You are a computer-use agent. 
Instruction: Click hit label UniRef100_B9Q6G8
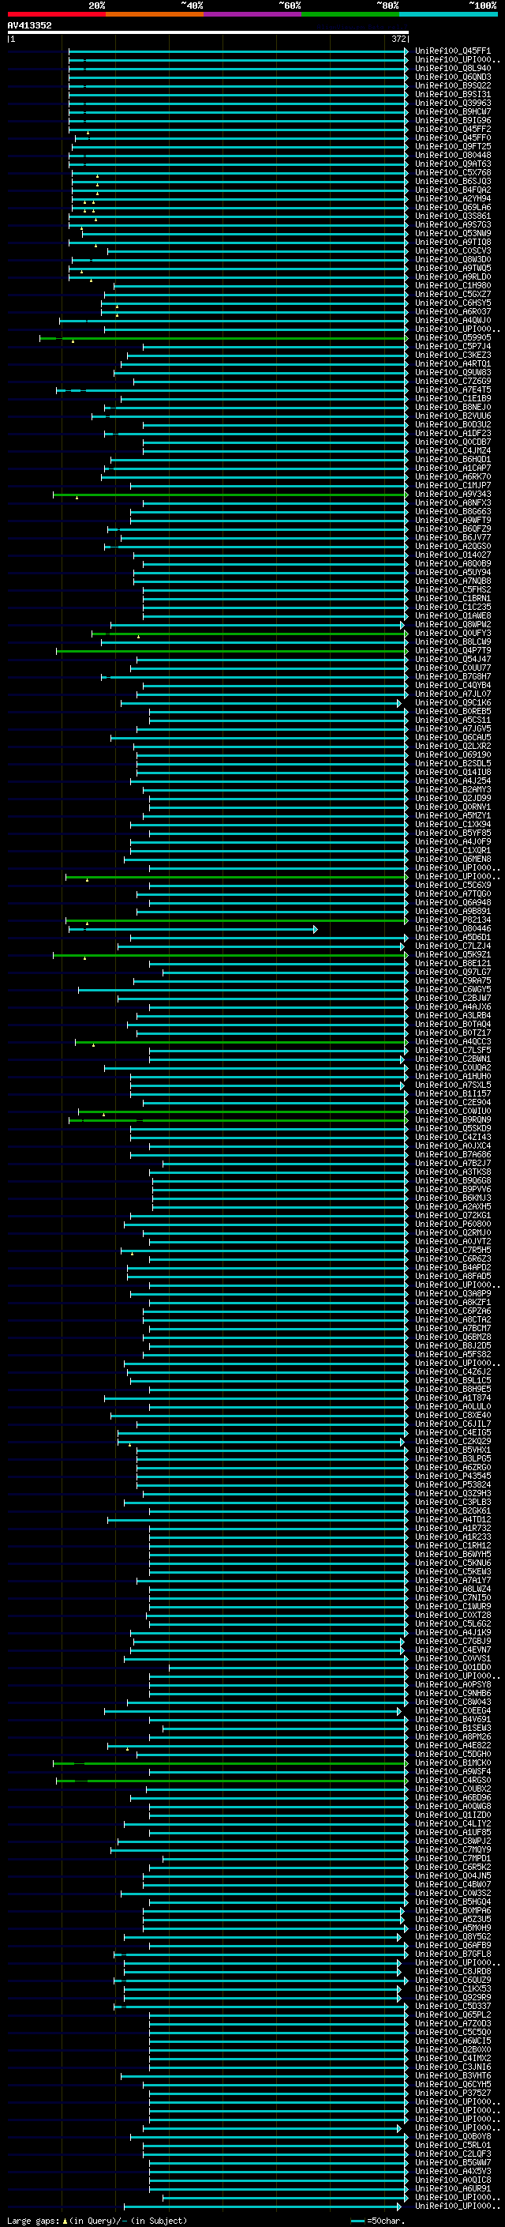453,1180
